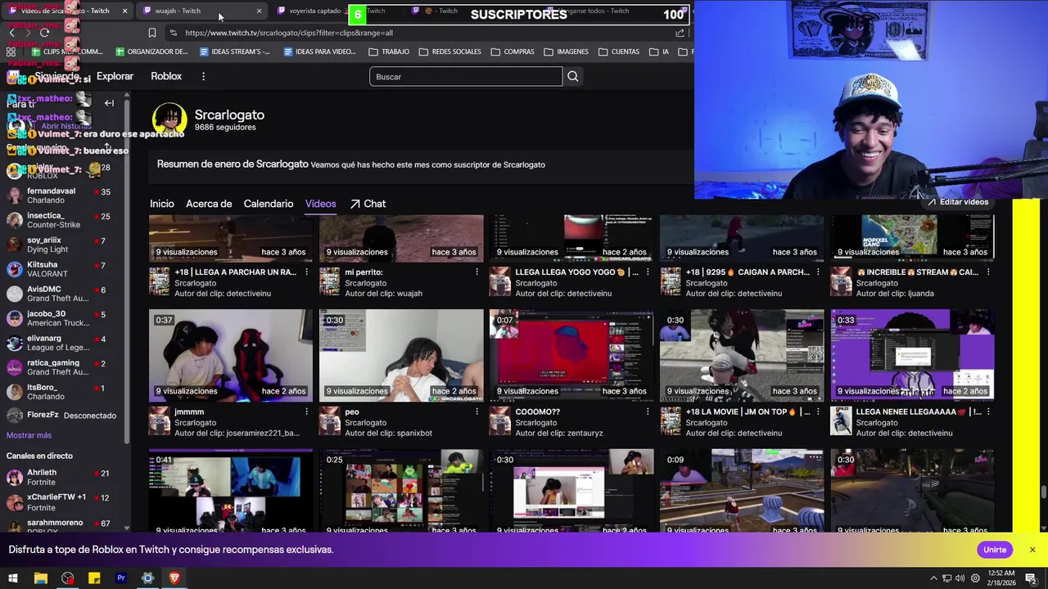This screenshot has width=1048, height=589.
Task: Open the 'jmmmm' clip title link
Action: [189, 412]
